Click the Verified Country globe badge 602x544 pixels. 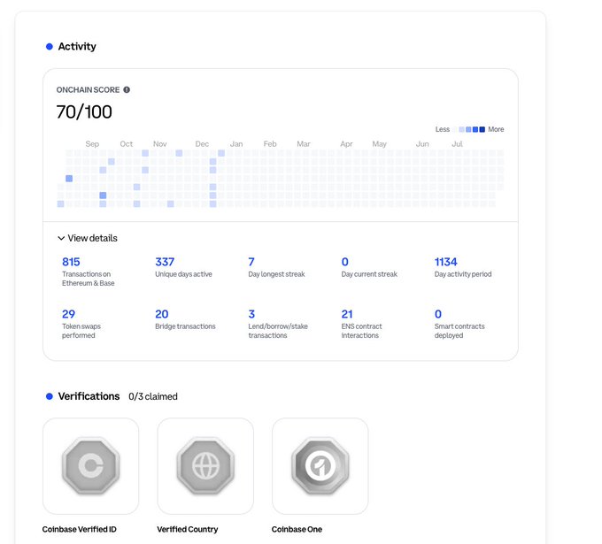point(205,466)
